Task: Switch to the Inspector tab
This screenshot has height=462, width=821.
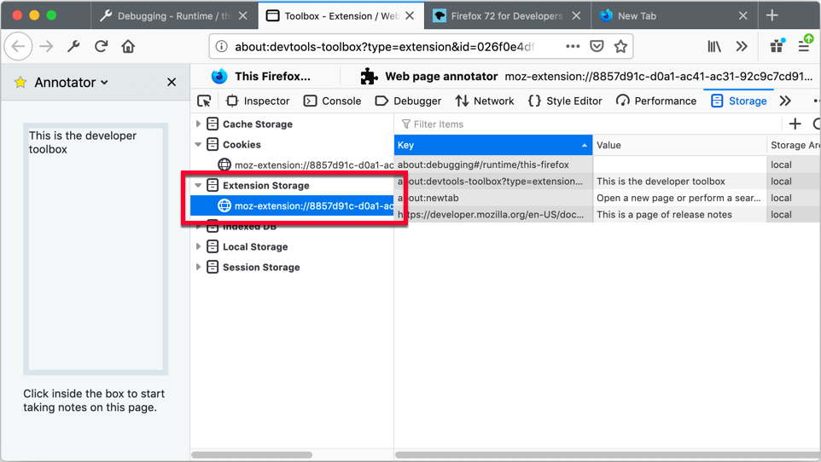Action: click(258, 101)
